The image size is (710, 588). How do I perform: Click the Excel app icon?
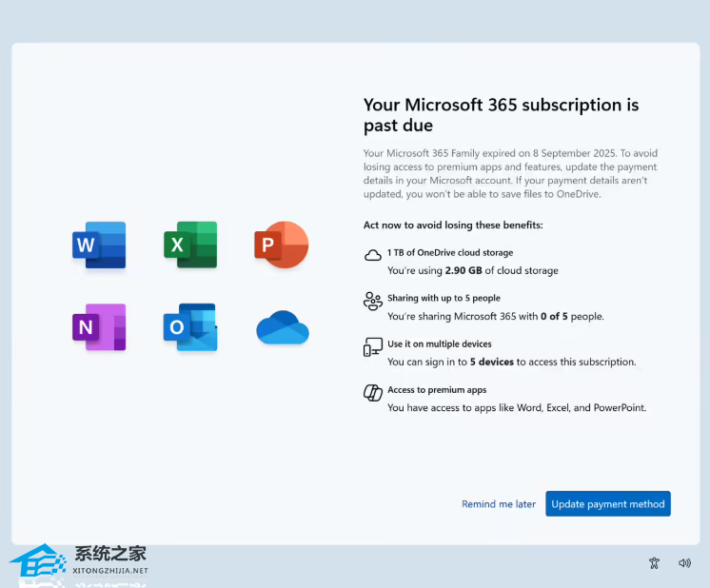[190, 245]
